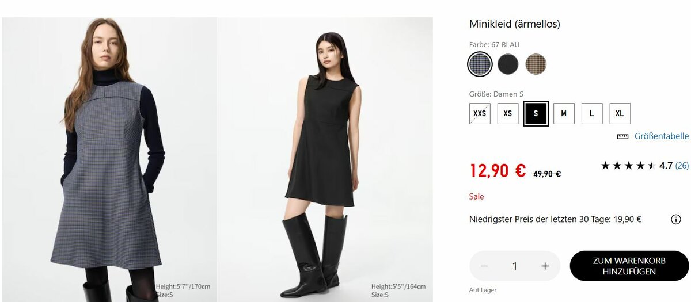Click the quantity number field
Image resolution: width=691 pixels, height=302 pixels.
click(x=515, y=266)
